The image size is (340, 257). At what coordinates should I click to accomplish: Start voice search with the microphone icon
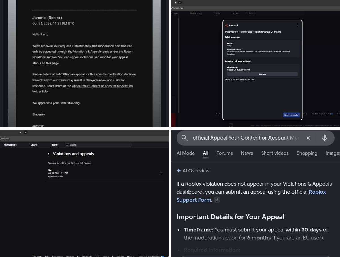(x=324, y=138)
